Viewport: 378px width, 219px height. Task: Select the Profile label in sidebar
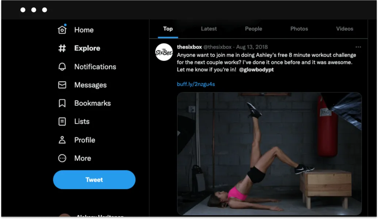(85, 140)
